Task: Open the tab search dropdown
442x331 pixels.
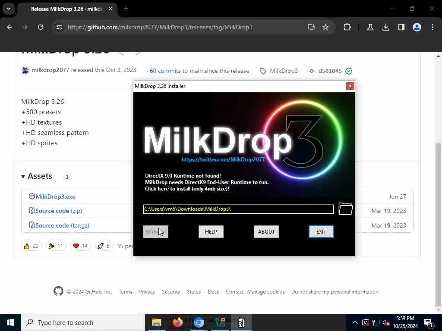Action: 9,9
